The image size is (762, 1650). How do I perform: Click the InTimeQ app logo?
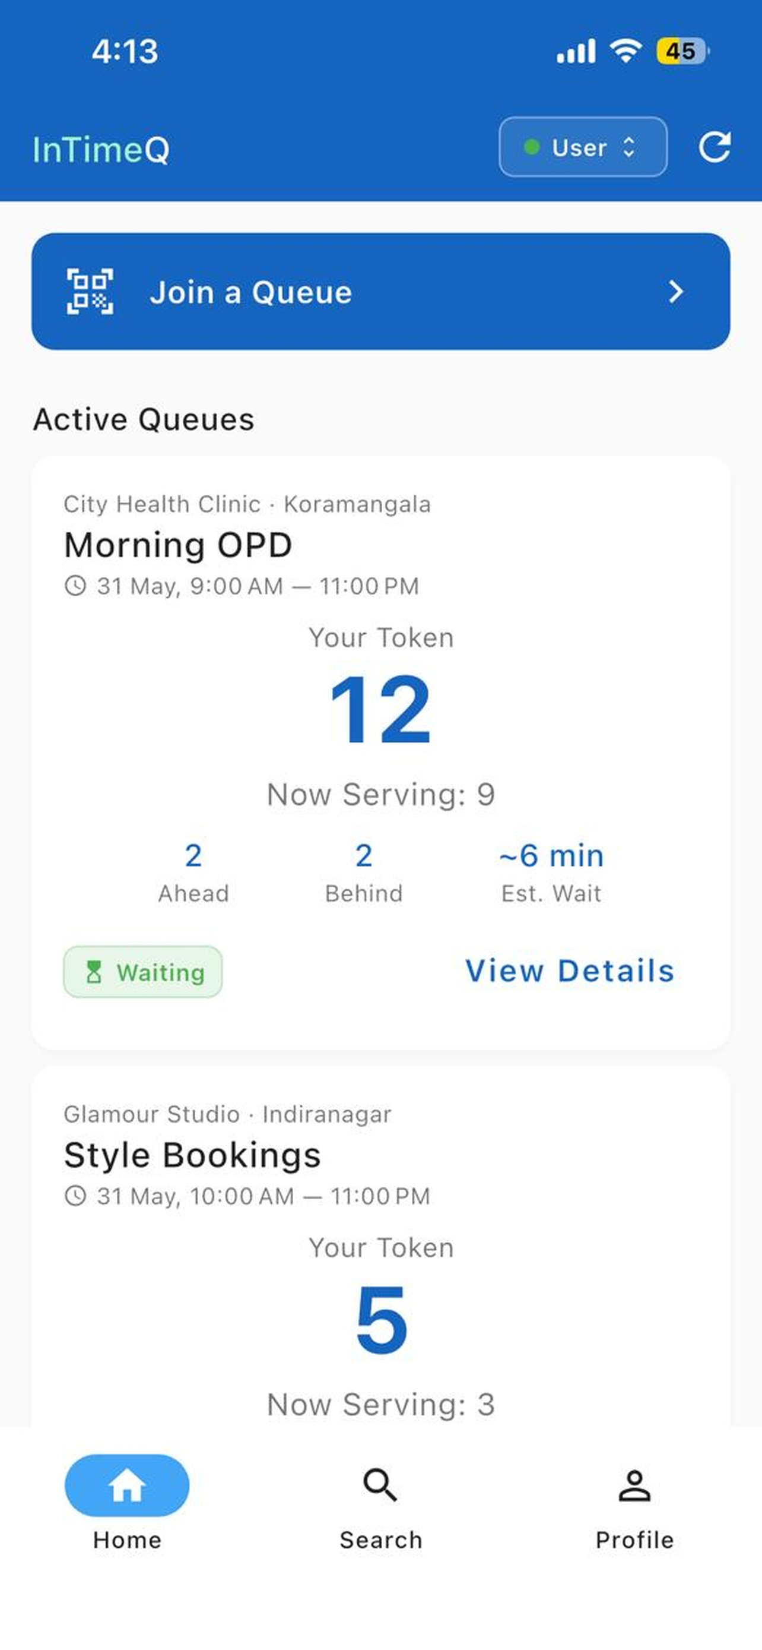[101, 149]
